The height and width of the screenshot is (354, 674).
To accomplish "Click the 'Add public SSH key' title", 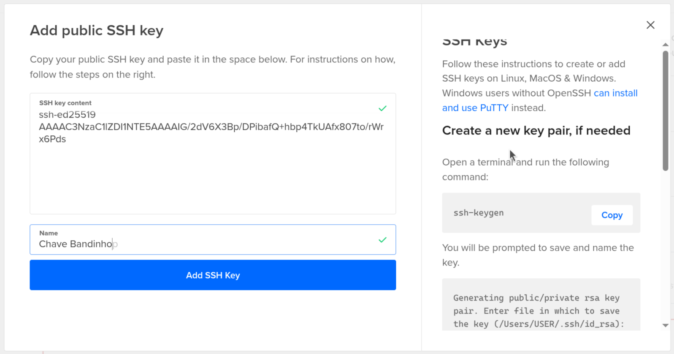I will coord(96,30).
